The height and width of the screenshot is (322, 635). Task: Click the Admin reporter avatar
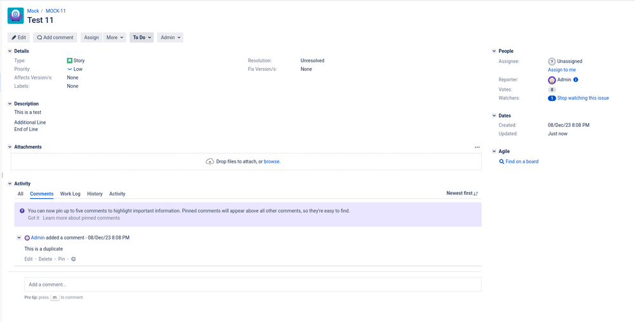(552, 80)
